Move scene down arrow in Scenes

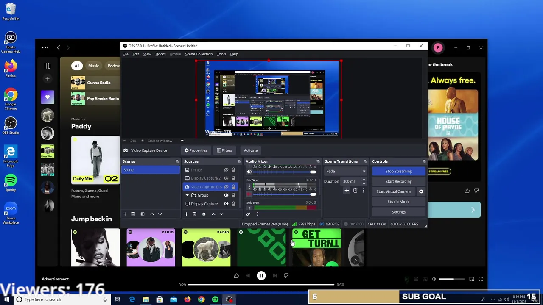pos(160,214)
